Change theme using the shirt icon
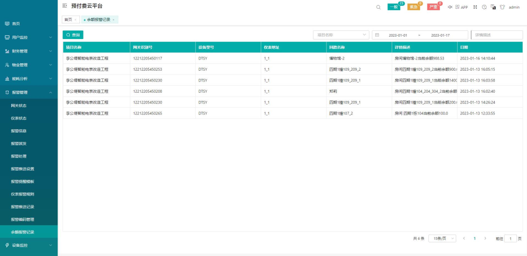 [503, 7]
